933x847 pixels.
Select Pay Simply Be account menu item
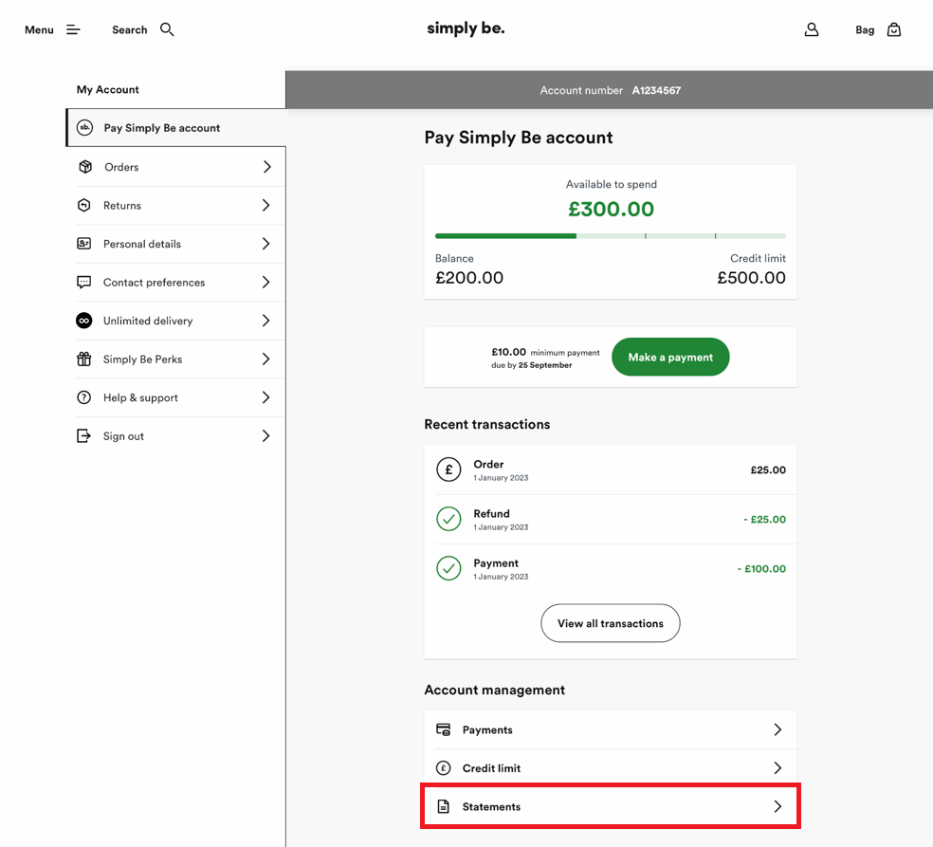pyautogui.click(x=175, y=127)
